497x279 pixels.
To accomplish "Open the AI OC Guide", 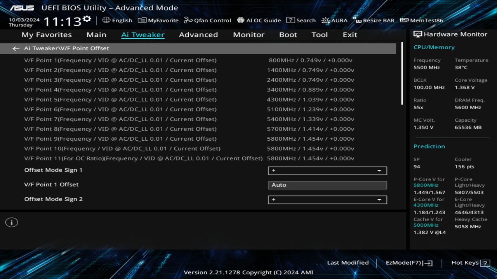I will 259,20.
